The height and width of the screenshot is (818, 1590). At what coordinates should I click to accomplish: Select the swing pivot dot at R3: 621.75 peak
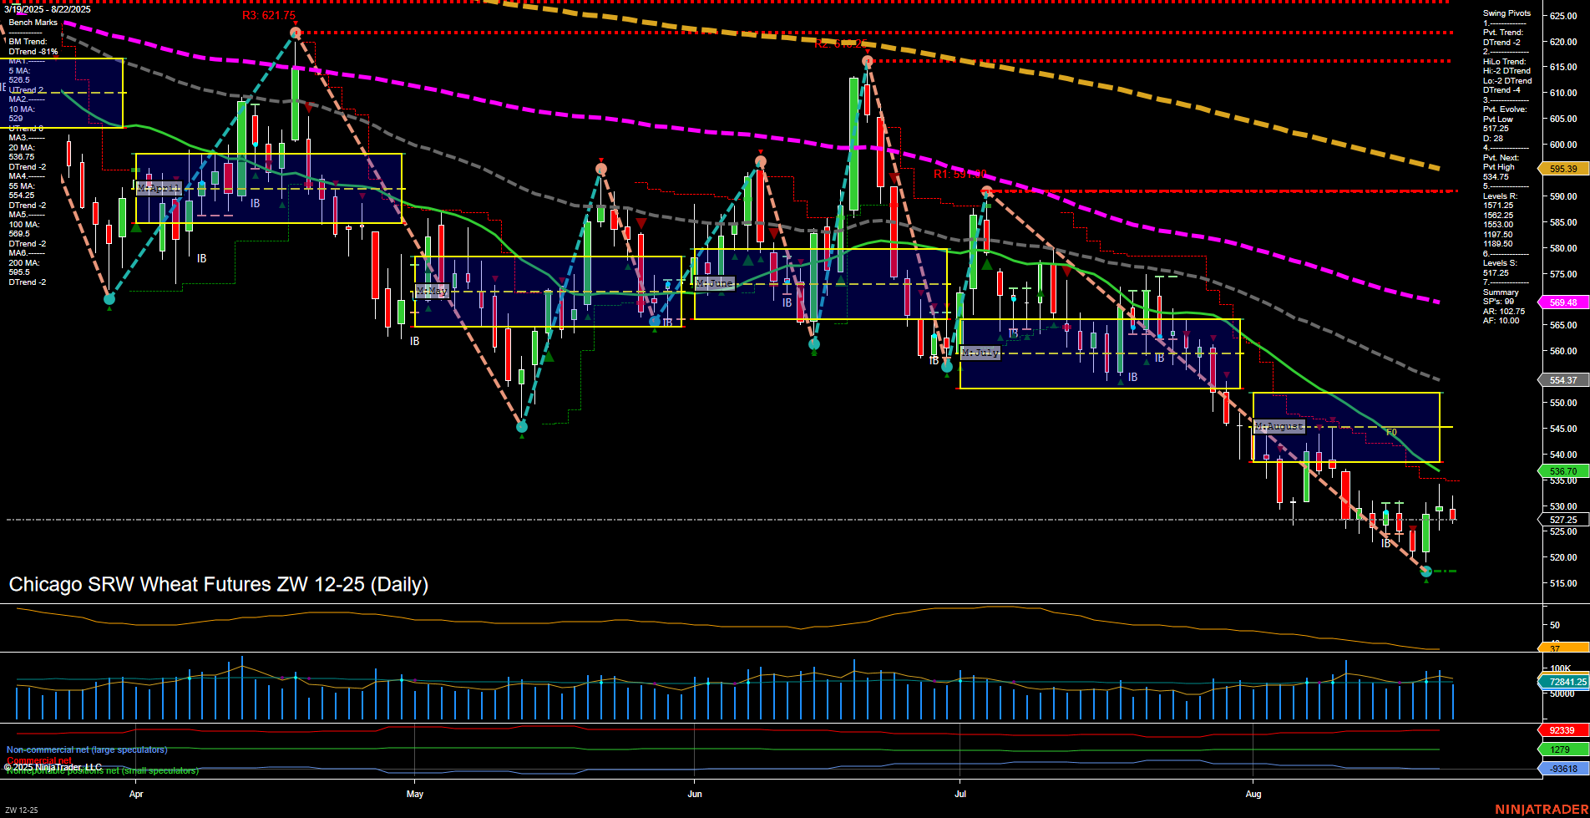point(294,32)
